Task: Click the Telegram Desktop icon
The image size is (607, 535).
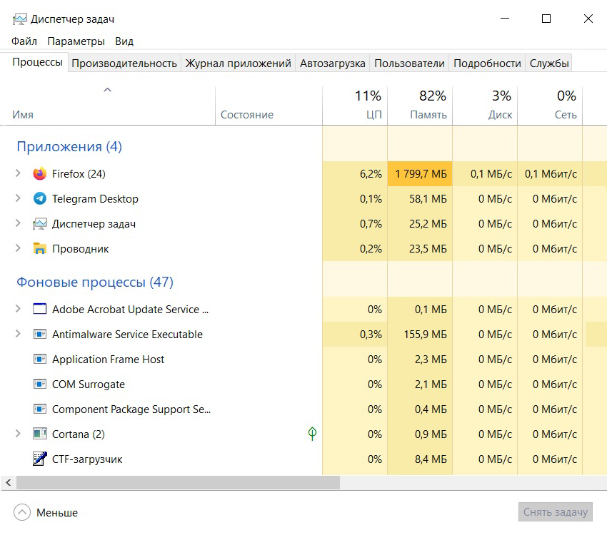Action: click(40, 199)
